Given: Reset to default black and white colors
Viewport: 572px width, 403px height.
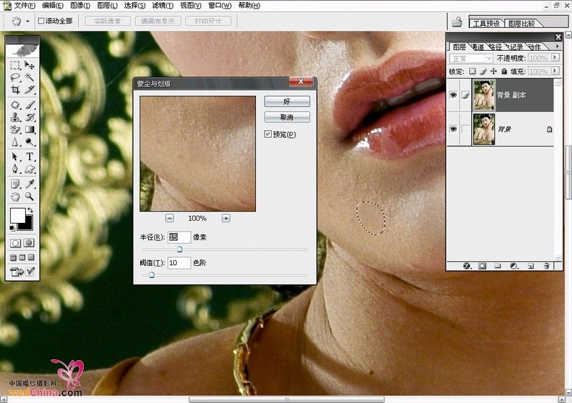Looking at the screenshot, I should 12,229.
